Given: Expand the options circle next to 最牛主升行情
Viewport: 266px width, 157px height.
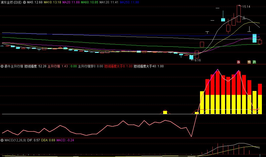Looking at the screenshot, I should click(2, 66).
